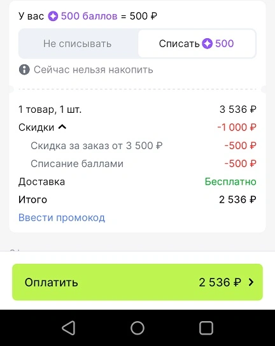Tap the 'Итого' amount of 2 536 ₽
This screenshot has width=275, height=346.
[237, 199]
